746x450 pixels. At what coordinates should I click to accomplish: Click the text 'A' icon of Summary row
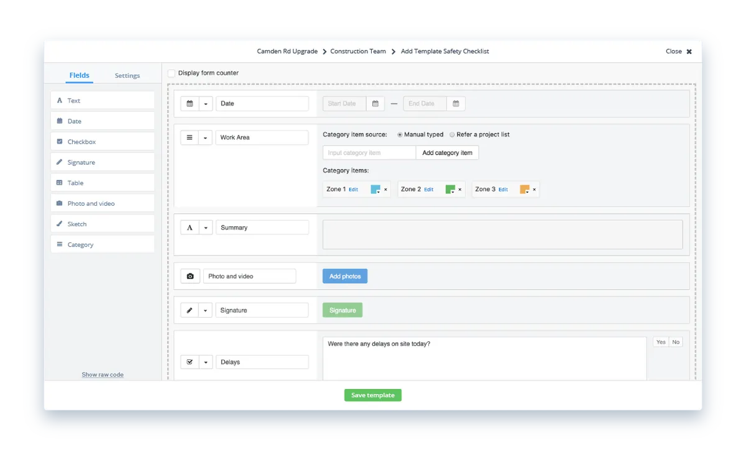(x=190, y=227)
